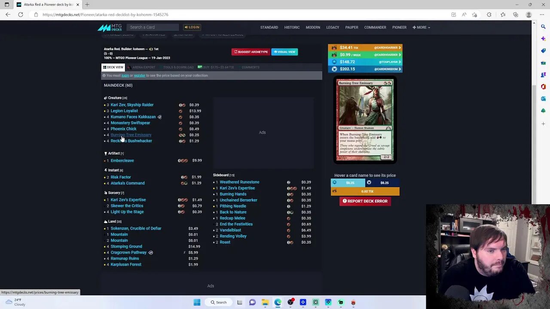Close the Atarka Red Pioneer deck tab
550x309 pixels.
pyautogui.click(x=78, y=5)
